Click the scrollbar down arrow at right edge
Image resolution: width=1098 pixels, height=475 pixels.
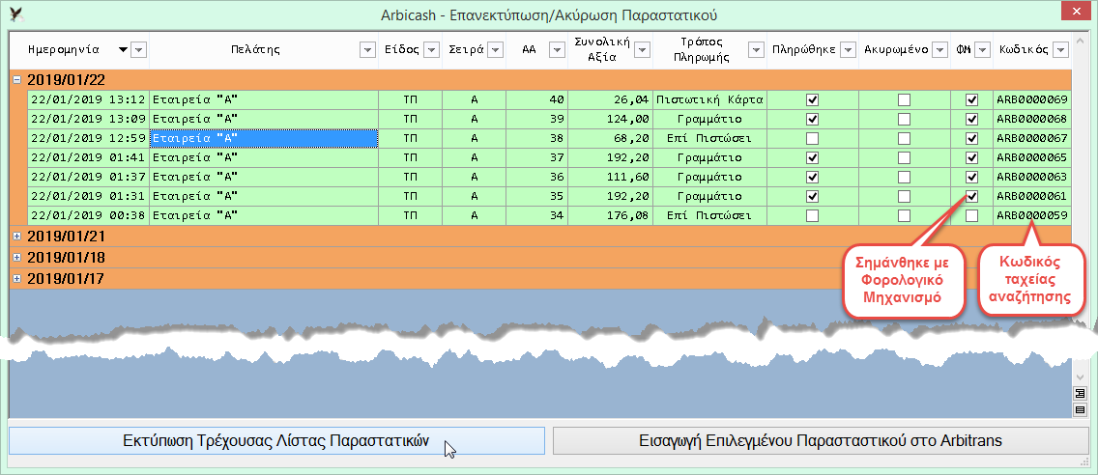1079,377
